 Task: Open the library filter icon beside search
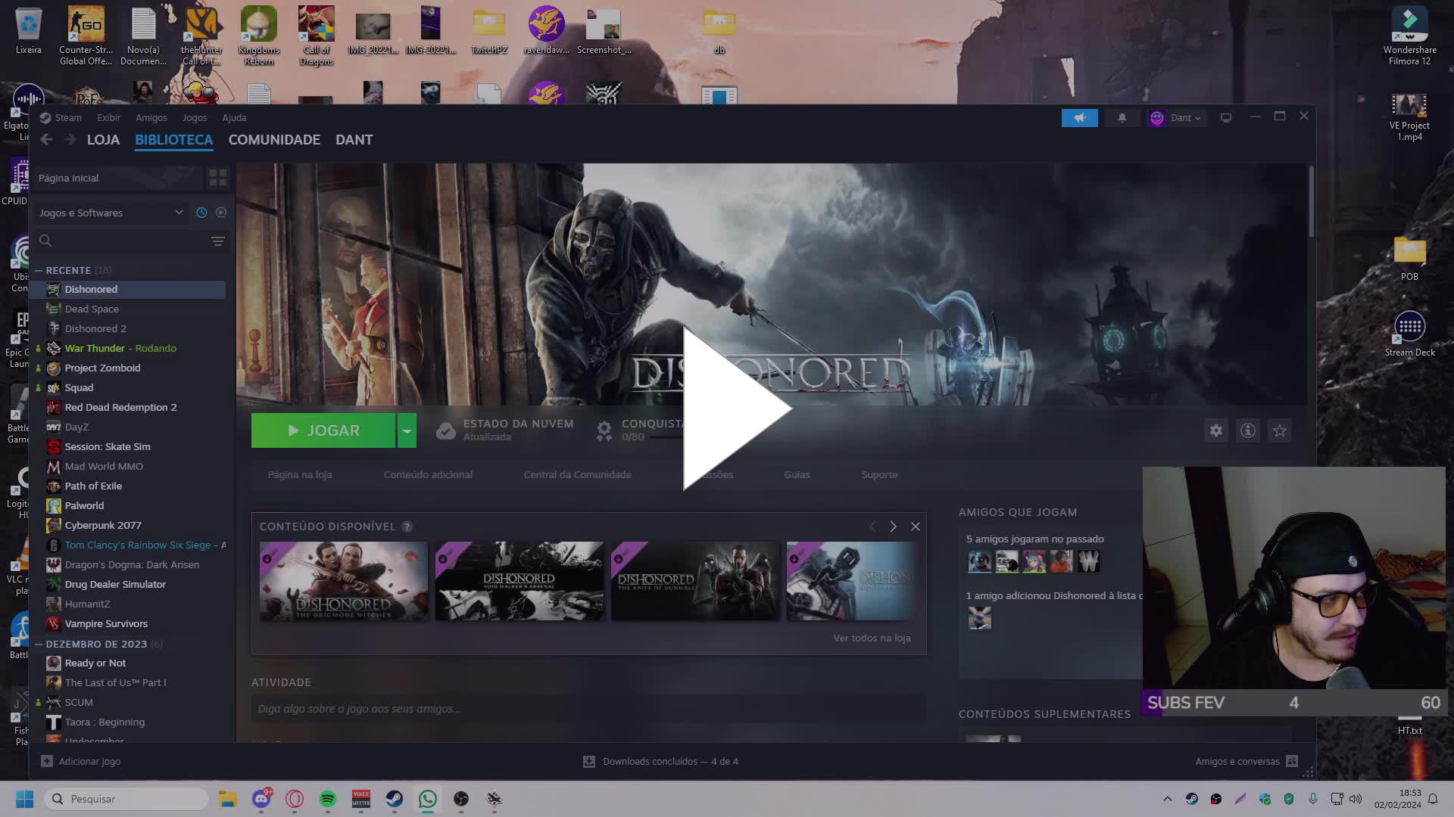(x=217, y=241)
